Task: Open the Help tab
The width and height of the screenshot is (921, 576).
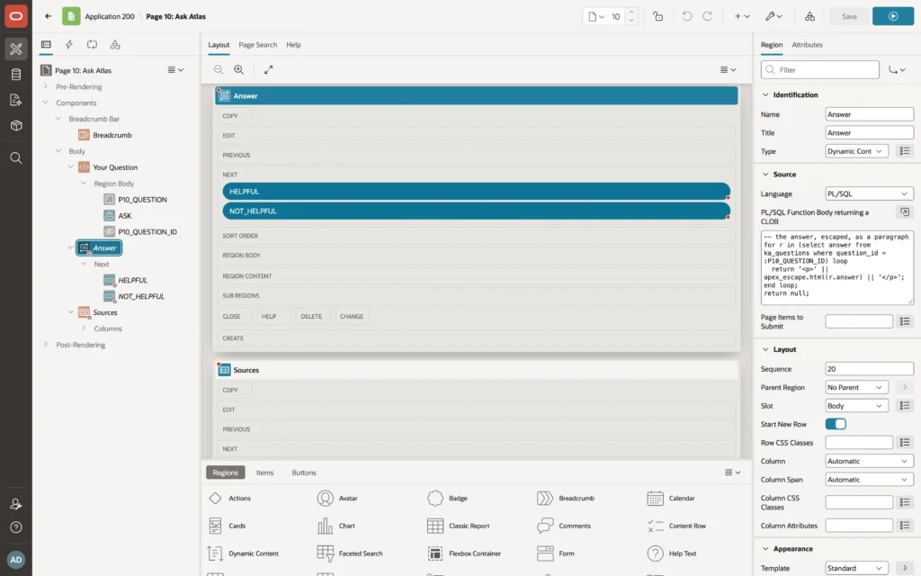Action: click(293, 45)
